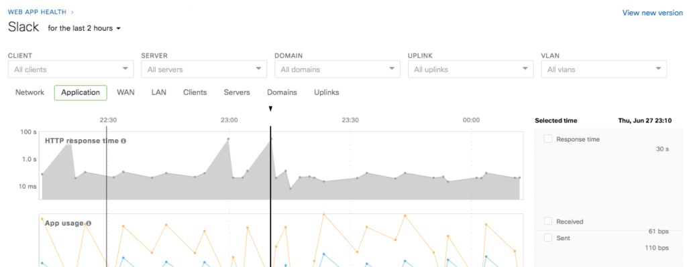Screen dimensions: 691x267
Task: Click the HTTP response time chart title
Action: (82, 141)
